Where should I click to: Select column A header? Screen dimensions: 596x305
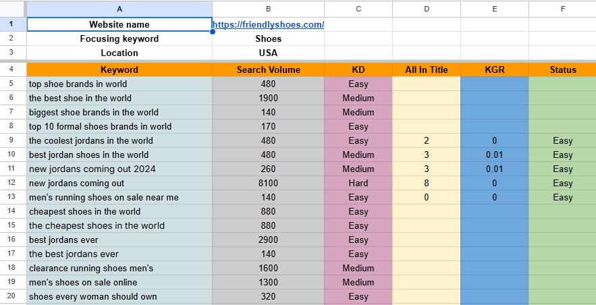pos(119,9)
